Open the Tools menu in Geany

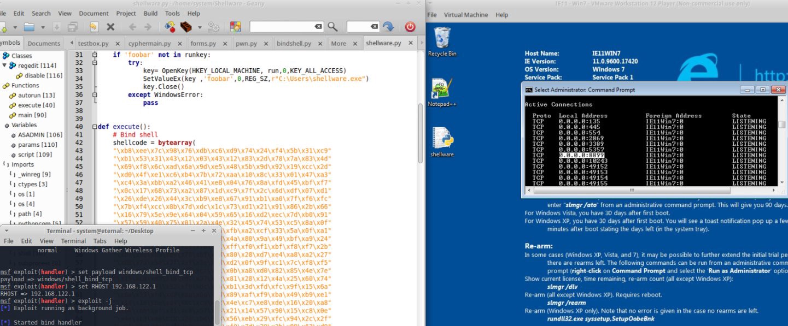(x=172, y=13)
